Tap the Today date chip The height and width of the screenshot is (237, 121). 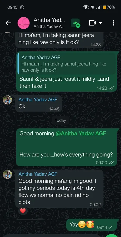(60, 120)
